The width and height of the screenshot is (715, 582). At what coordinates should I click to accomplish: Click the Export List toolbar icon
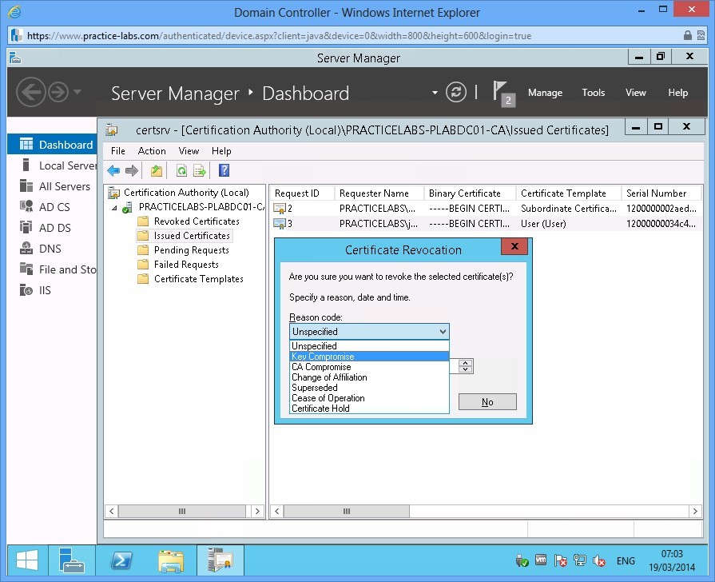click(200, 170)
